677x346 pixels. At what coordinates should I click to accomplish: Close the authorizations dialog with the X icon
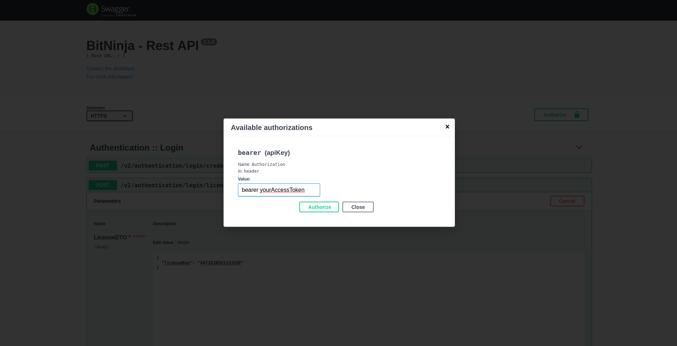(x=447, y=127)
